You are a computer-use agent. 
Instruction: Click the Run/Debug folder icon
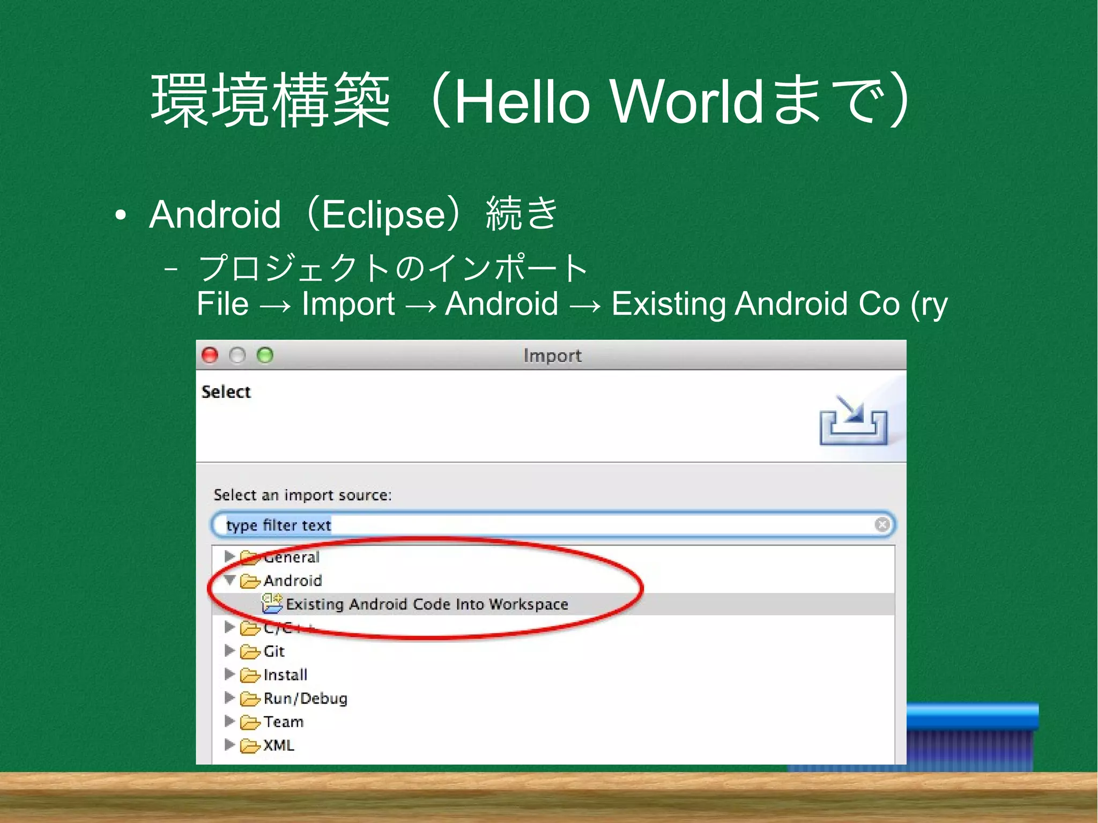[x=250, y=699]
